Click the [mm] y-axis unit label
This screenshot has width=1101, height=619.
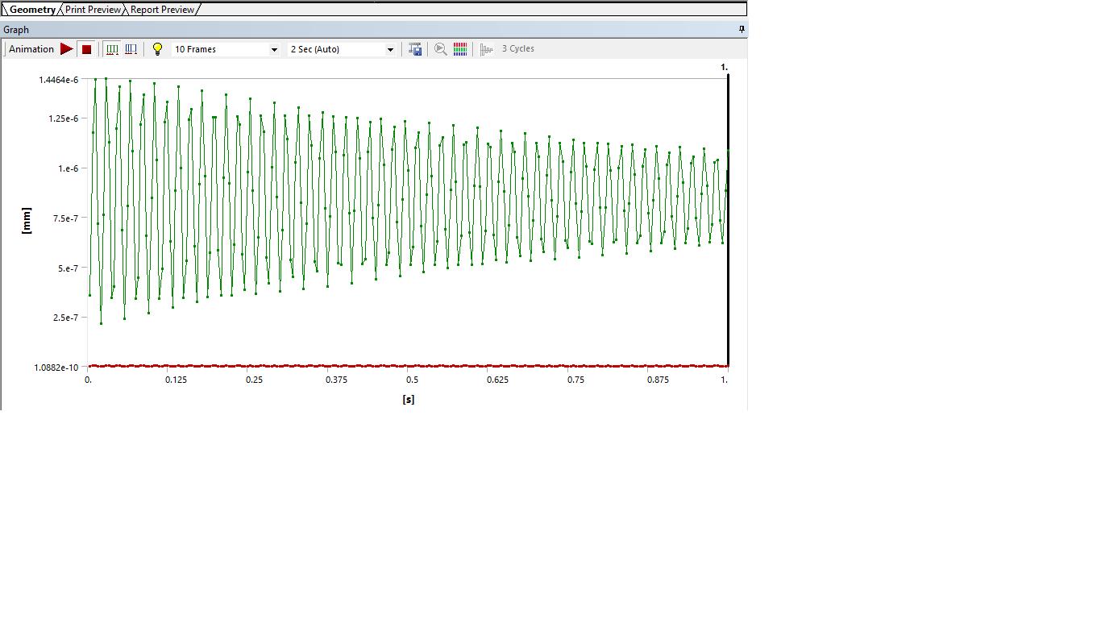(27, 220)
